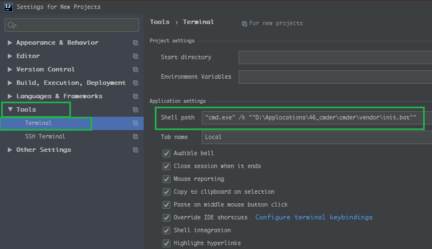
Task: Focus the settings search box
Action: point(75,25)
